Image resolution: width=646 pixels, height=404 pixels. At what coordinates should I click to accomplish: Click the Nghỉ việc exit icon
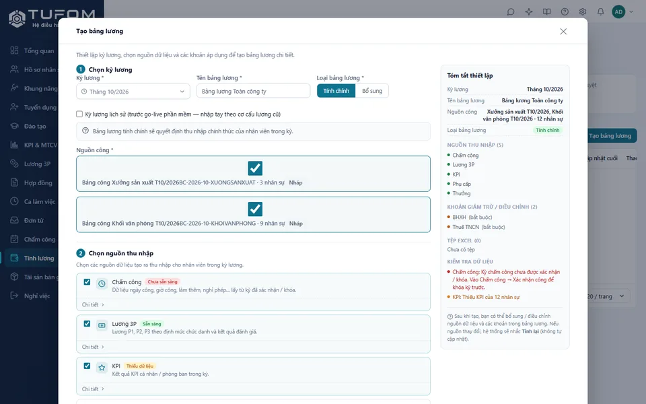pyautogui.click(x=14, y=296)
